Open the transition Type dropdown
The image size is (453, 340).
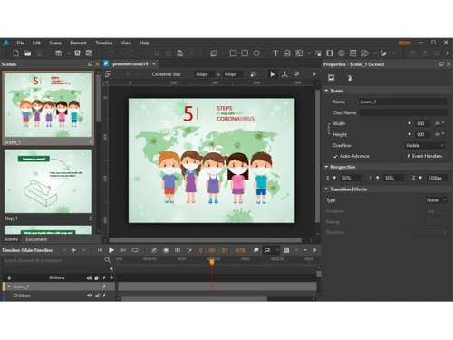(436, 200)
